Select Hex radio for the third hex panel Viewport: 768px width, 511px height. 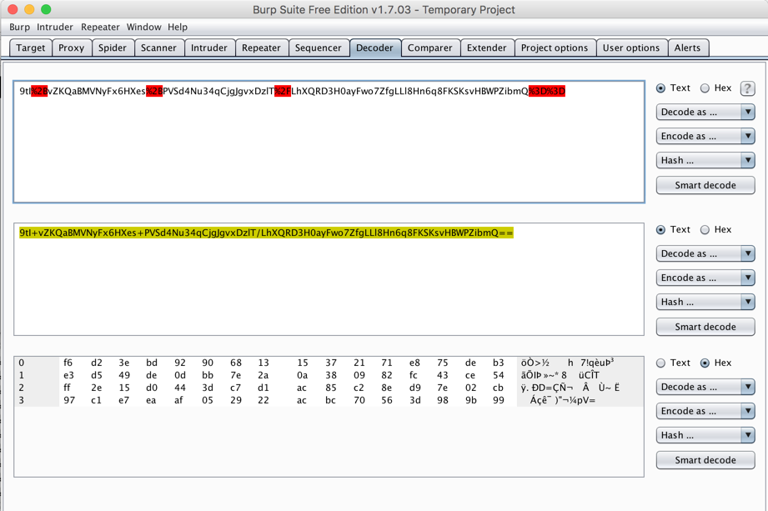[705, 363]
